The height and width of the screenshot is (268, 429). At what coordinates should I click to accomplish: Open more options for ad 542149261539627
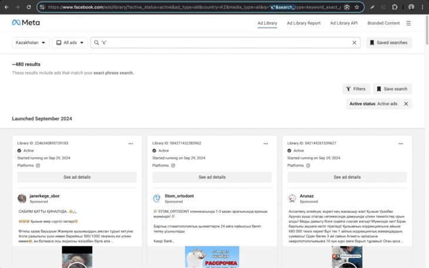point(401,144)
